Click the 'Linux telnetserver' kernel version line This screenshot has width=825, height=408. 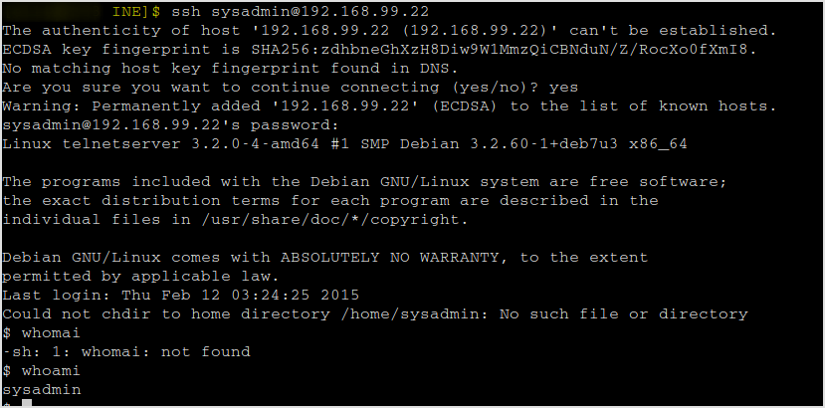click(x=344, y=144)
